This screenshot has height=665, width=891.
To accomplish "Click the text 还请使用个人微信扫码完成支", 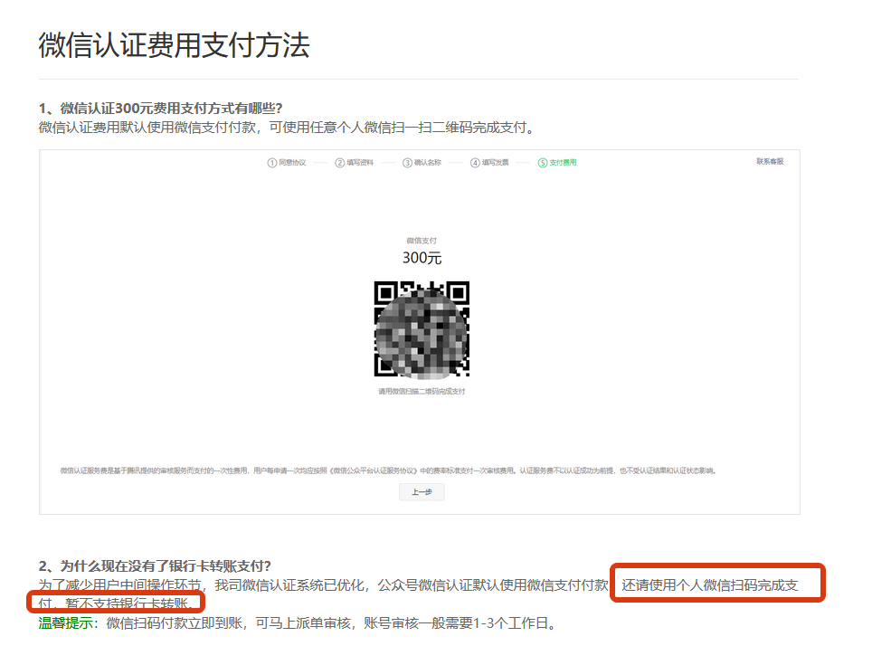I will 710,585.
